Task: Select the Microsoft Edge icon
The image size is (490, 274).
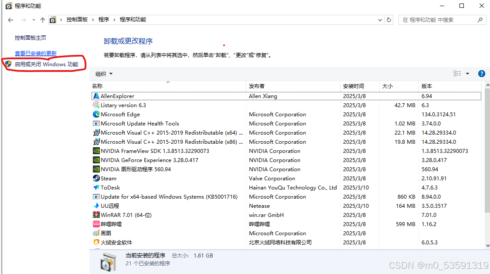Action: [96, 115]
